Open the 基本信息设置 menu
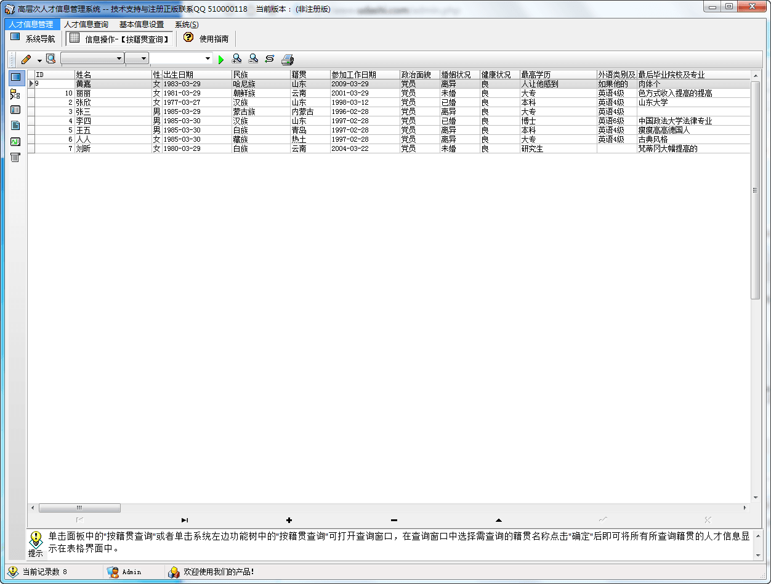 coord(142,25)
